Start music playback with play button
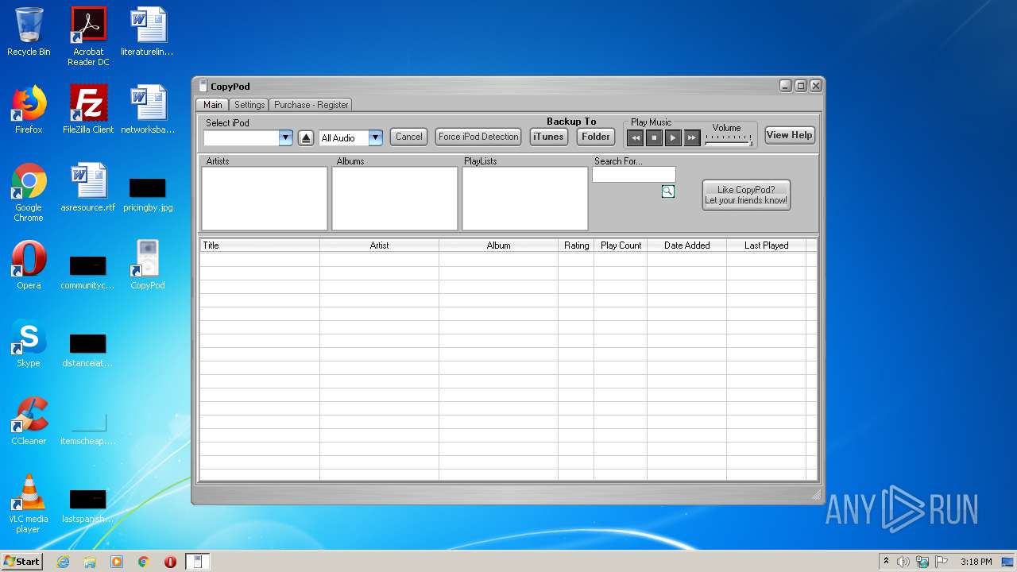Viewport: 1017px width, 572px height. pos(673,138)
